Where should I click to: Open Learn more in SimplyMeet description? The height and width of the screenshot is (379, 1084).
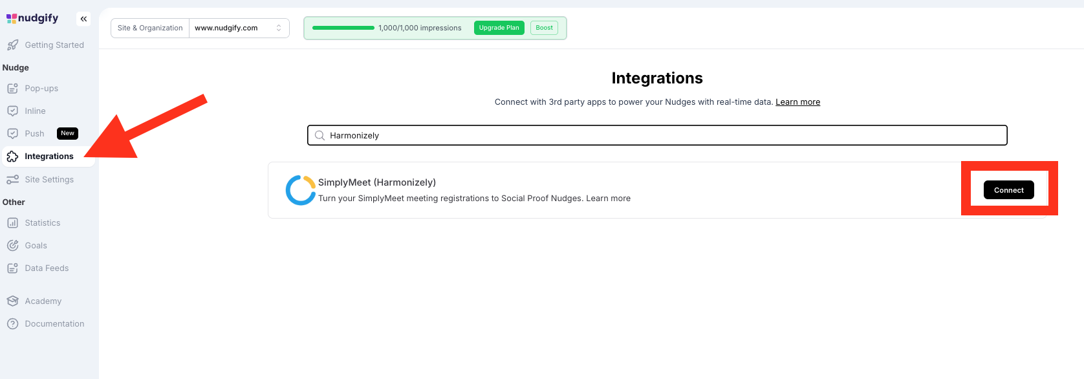(x=608, y=199)
